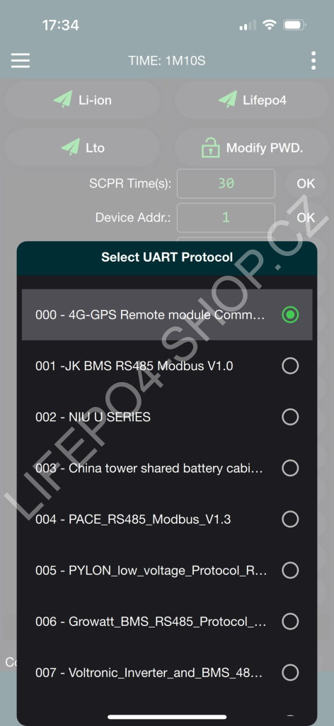Tap the Lifepo4 paper plane icon
The height and width of the screenshot is (726, 334).
tap(228, 100)
